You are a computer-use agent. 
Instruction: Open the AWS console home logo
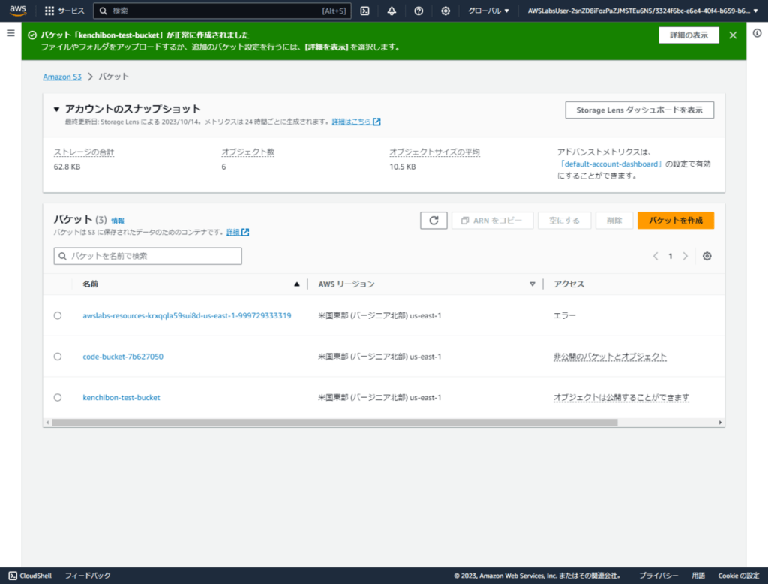[x=18, y=11]
